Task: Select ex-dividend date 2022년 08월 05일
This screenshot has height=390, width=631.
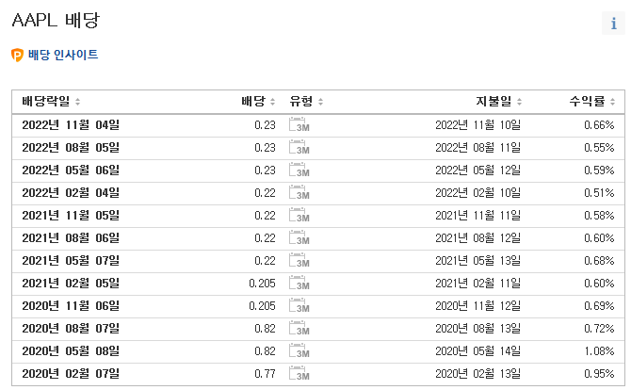Action: coord(71,148)
